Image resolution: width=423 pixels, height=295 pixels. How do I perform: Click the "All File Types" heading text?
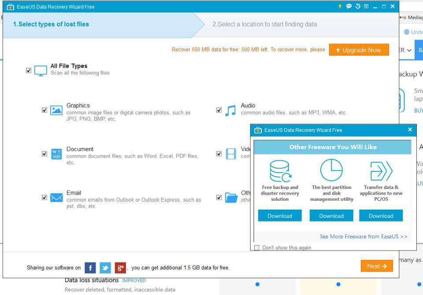(x=69, y=66)
